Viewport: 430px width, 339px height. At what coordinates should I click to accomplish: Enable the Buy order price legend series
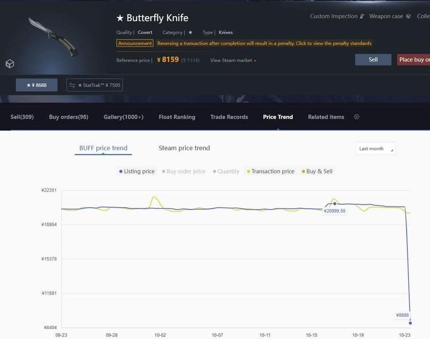pyautogui.click(x=184, y=171)
